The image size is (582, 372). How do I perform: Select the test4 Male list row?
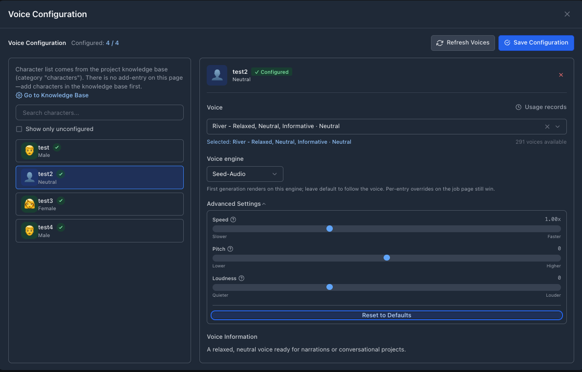pyautogui.click(x=100, y=231)
